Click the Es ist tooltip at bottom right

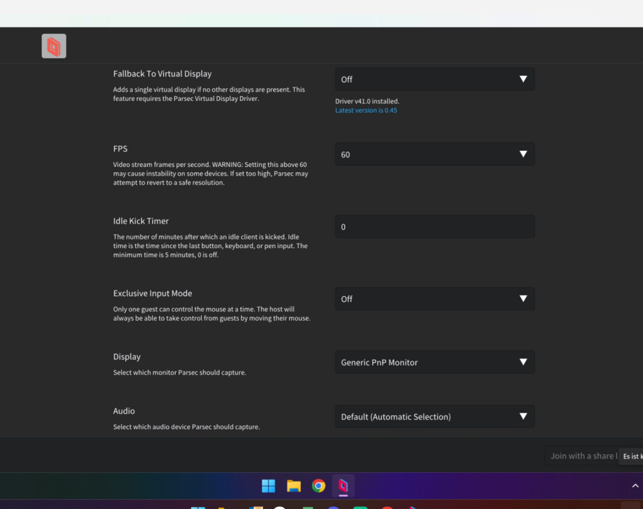pos(631,456)
